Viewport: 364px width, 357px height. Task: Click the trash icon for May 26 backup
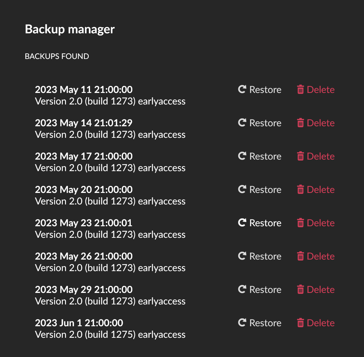[300, 256]
